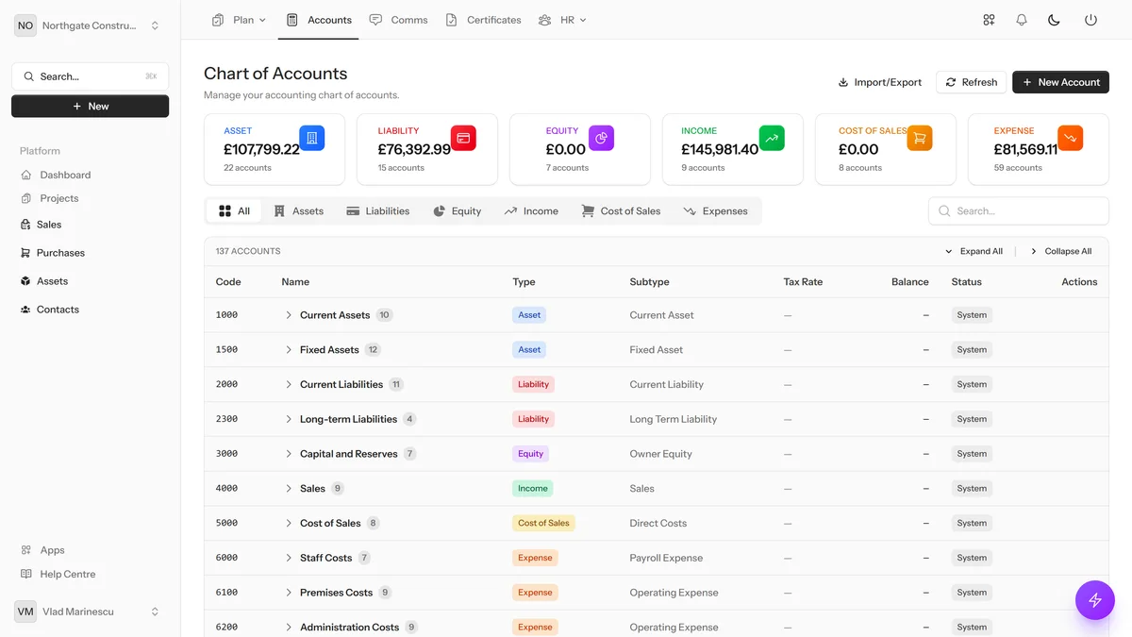Expand the Current Assets row

tap(289, 315)
